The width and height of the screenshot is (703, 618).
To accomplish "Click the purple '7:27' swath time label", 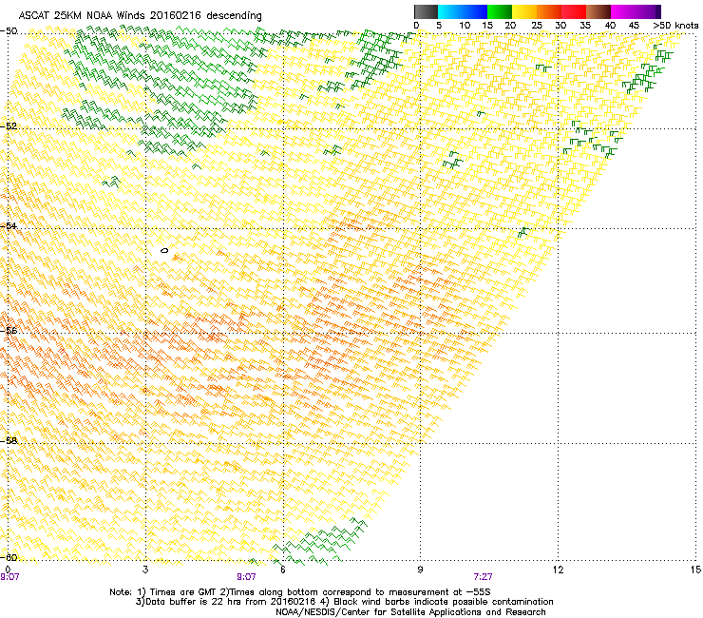I will coord(483,577).
